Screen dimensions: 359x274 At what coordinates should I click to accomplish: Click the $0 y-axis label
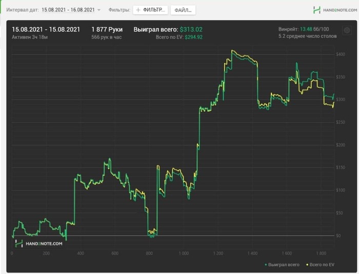pos(338,236)
